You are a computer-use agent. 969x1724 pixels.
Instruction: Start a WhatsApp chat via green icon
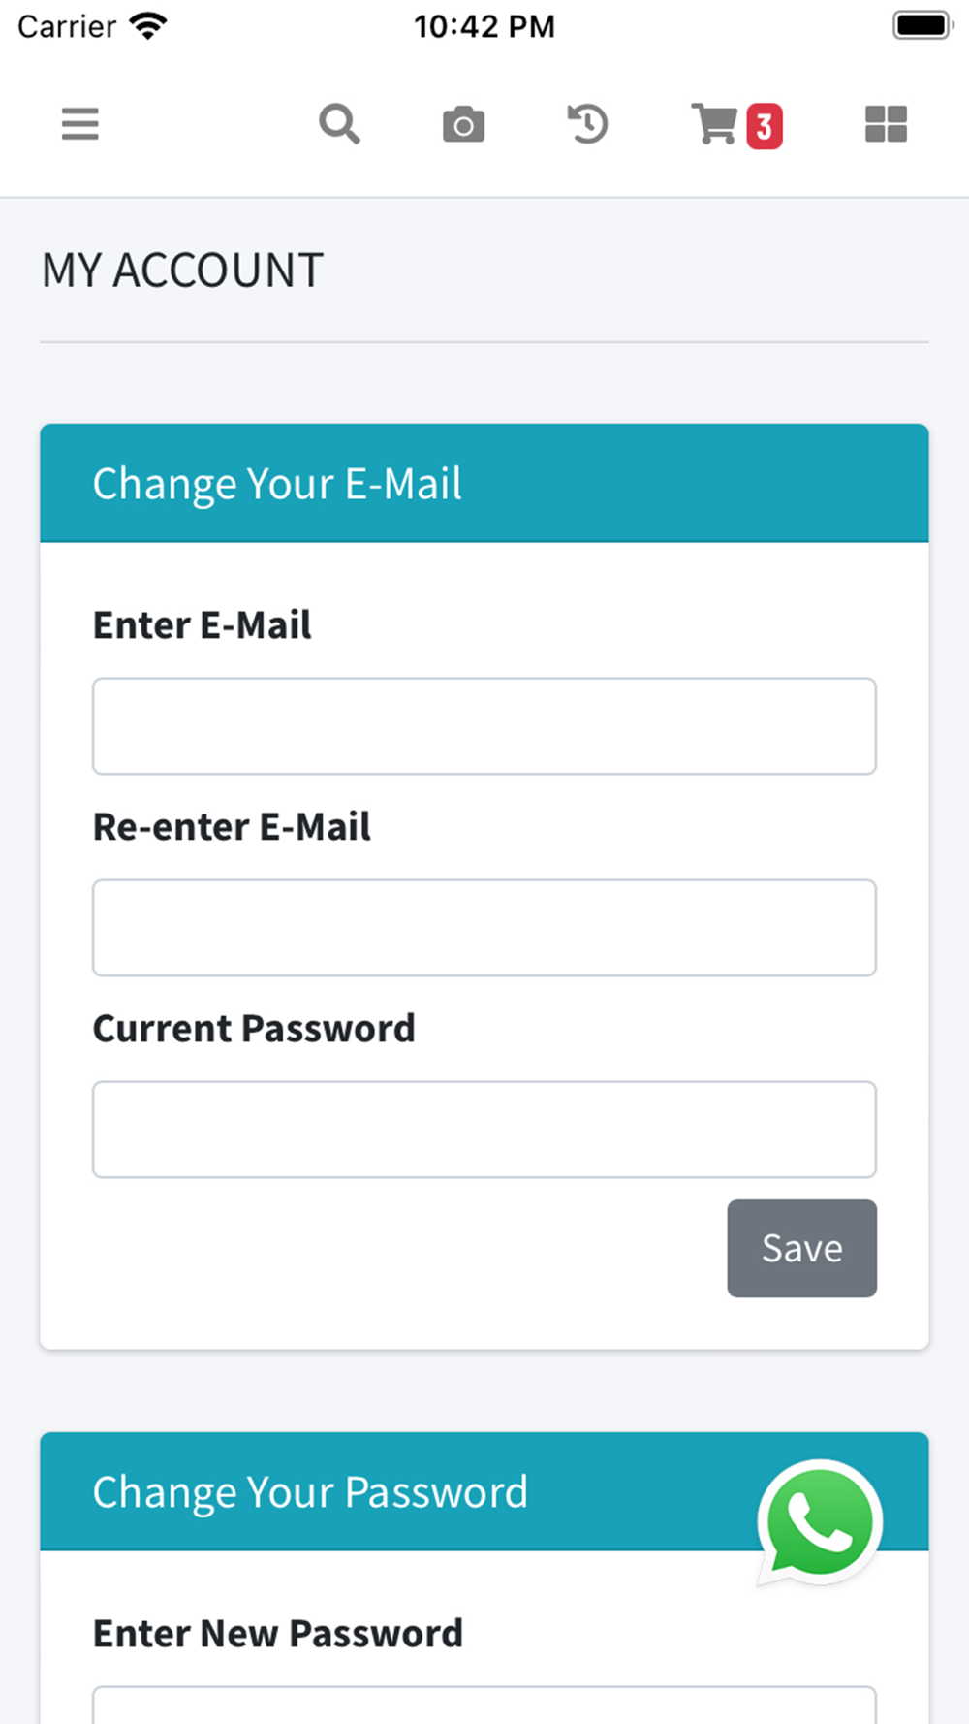[820, 1522]
